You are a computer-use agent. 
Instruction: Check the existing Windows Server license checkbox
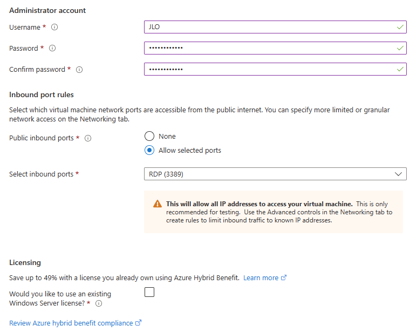coord(149,292)
